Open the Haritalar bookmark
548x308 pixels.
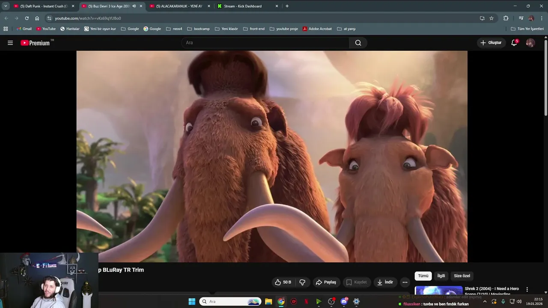click(x=70, y=29)
